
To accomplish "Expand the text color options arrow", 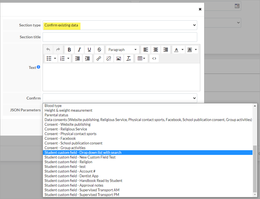I will (183, 50).
